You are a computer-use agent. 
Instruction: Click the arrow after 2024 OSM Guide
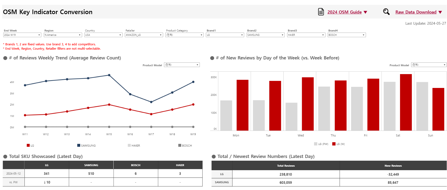tap(365, 12)
